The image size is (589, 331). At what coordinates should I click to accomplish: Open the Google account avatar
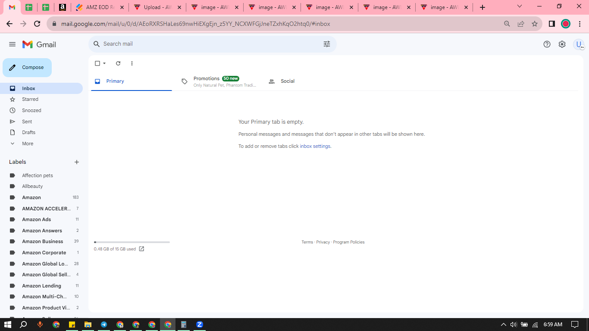[579, 44]
